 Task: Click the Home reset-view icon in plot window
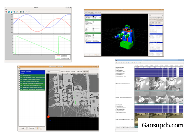click(6, 12)
